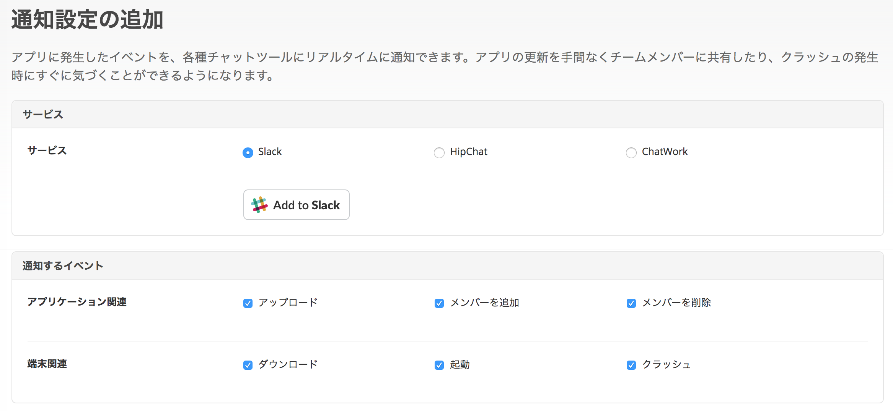Disable the メンバーを追加 notification
Screen dimensions: 893x411
(x=439, y=303)
